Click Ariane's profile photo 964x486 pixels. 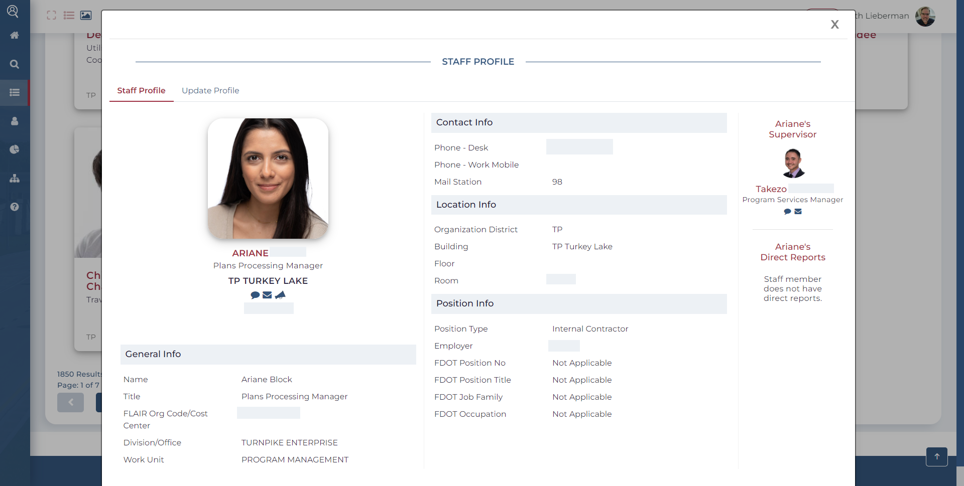point(268,179)
